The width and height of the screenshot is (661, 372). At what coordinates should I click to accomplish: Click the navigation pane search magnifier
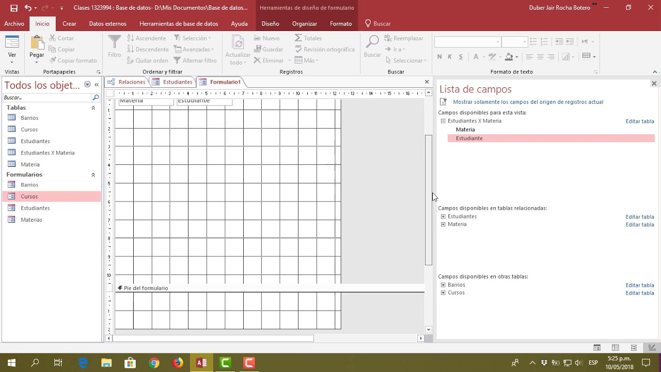click(x=96, y=98)
